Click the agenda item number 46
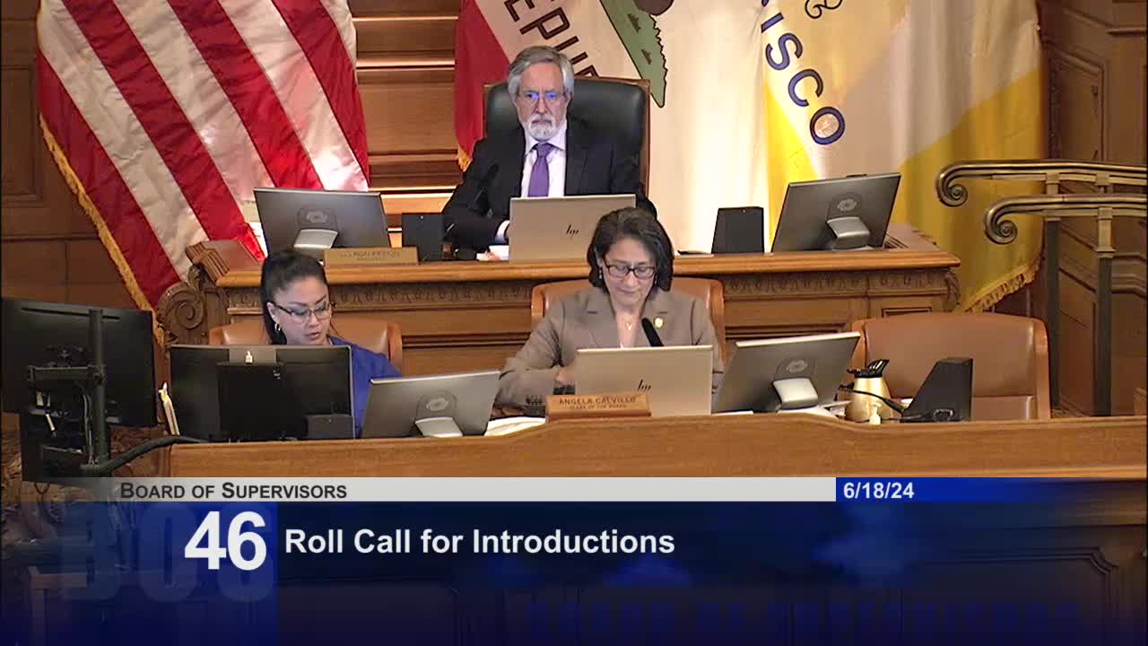This screenshot has width=1148, height=646. pos(226,541)
